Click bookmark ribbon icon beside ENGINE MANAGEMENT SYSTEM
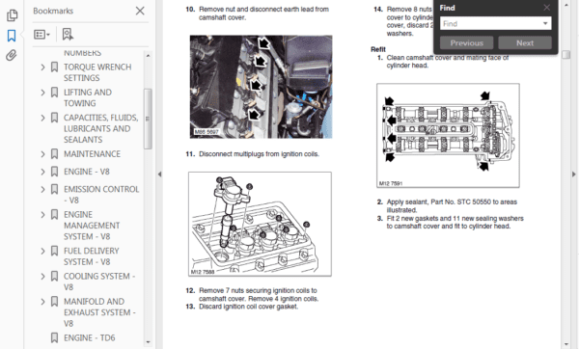The width and height of the screenshot is (579, 349). click(54, 215)
